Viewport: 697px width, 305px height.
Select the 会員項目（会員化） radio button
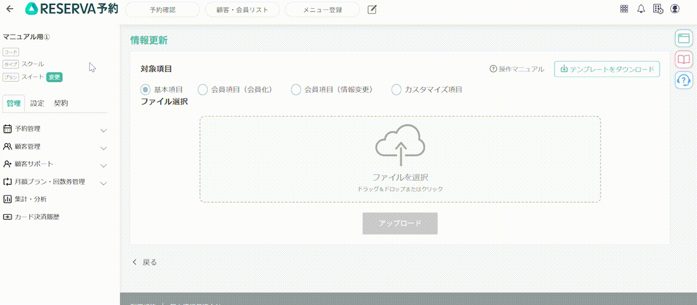pos(203,89)
